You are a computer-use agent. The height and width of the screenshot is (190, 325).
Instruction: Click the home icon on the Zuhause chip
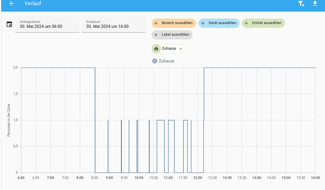(x=156, y=49)
